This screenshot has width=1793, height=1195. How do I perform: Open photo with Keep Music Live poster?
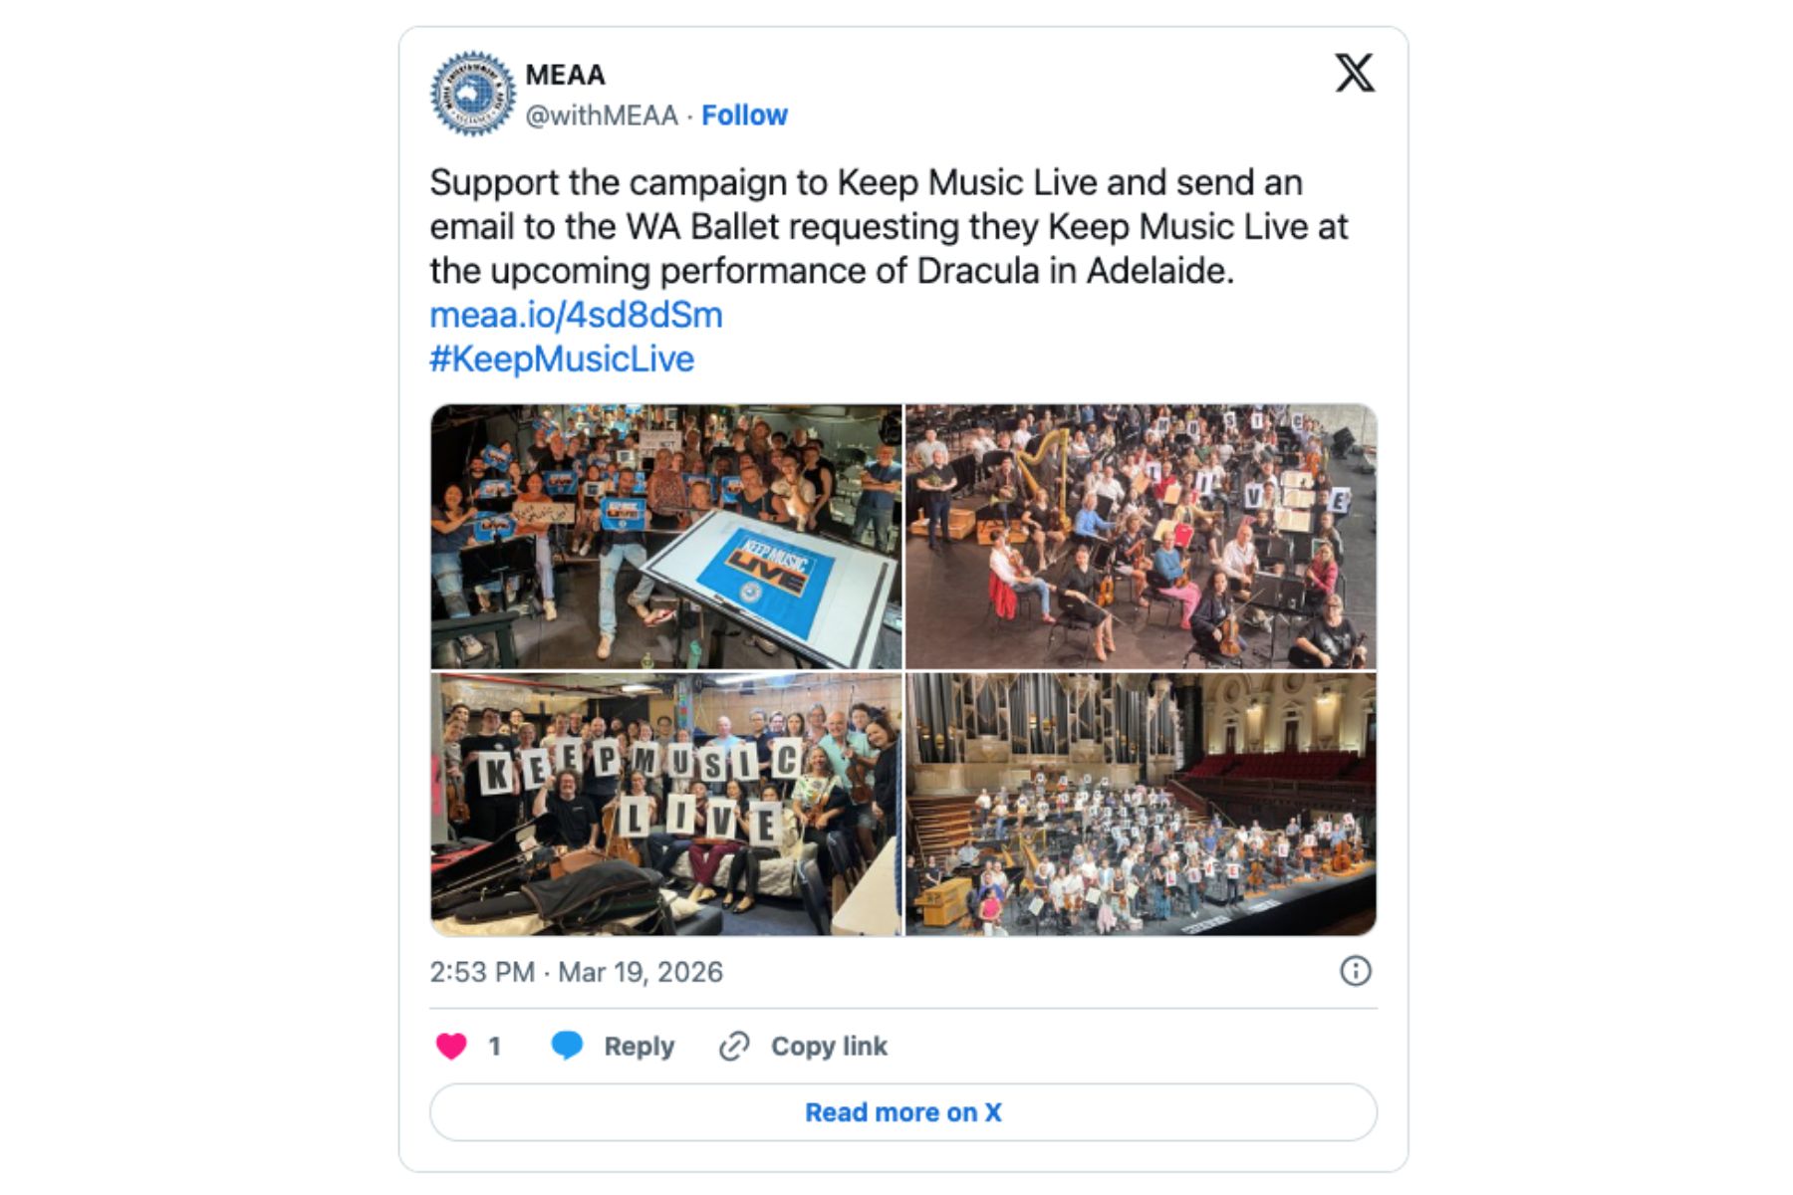point(666,537)
